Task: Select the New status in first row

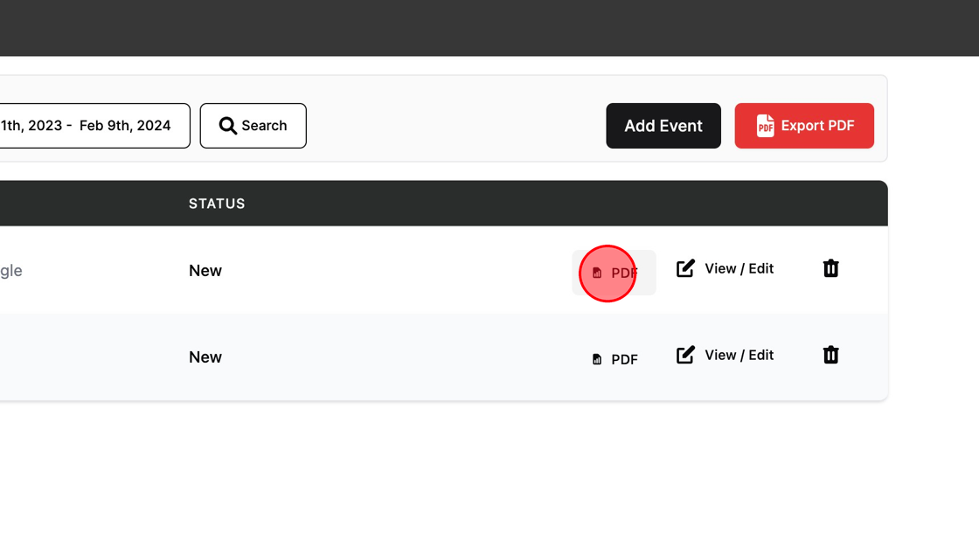Action: [205, 271]
